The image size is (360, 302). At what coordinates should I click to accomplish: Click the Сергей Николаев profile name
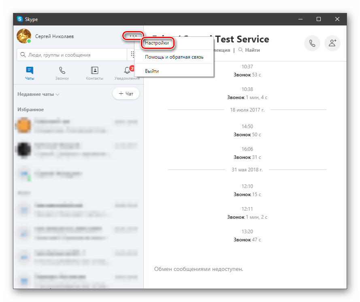click(x=54, y=36)
